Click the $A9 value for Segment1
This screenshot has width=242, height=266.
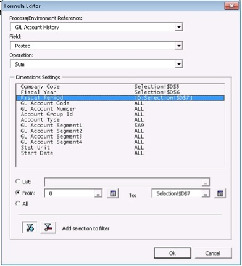(x=139, y=126)
